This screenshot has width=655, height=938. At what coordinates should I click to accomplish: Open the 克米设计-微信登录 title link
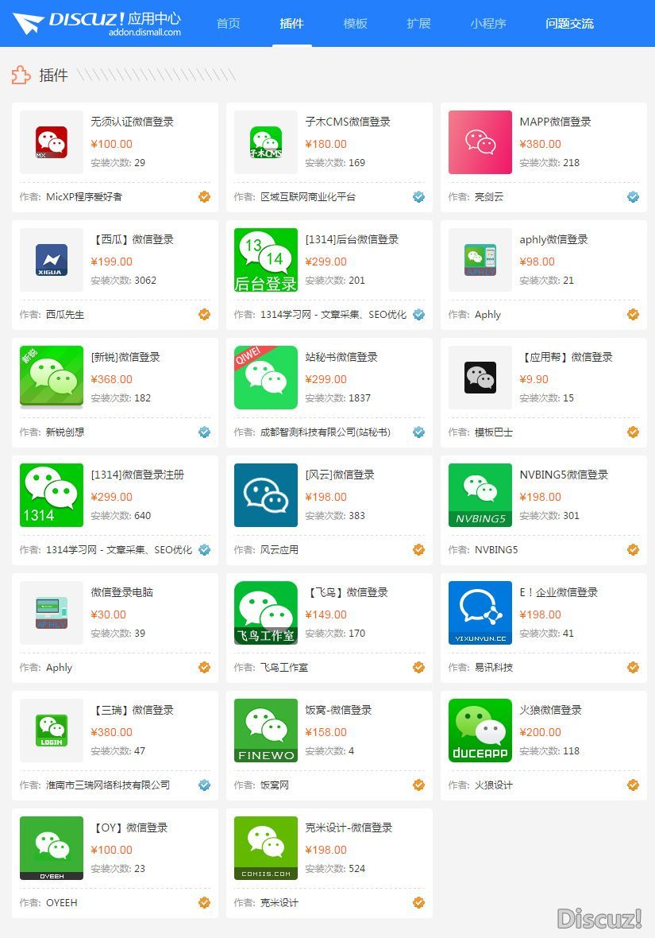(349, 828)
